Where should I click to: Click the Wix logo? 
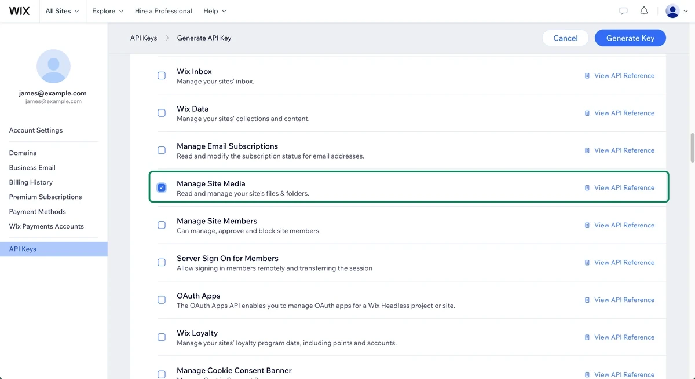(19, 11)
